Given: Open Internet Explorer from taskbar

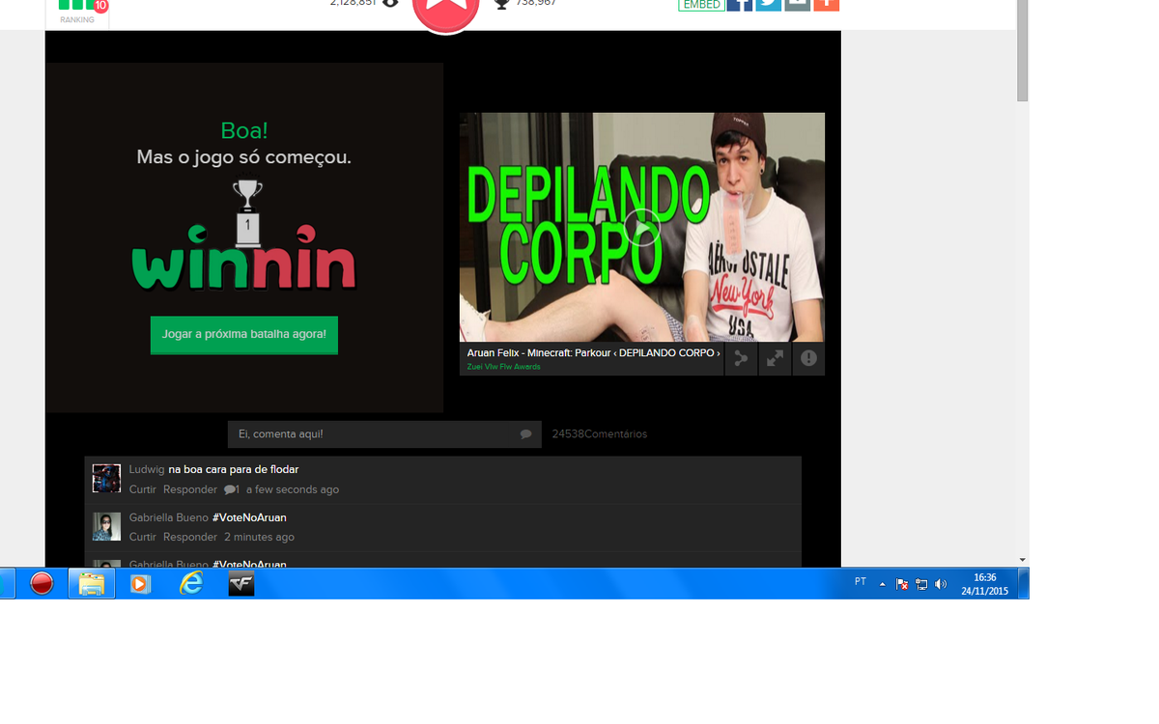Looking at the screenshot, I should (191, 583).
